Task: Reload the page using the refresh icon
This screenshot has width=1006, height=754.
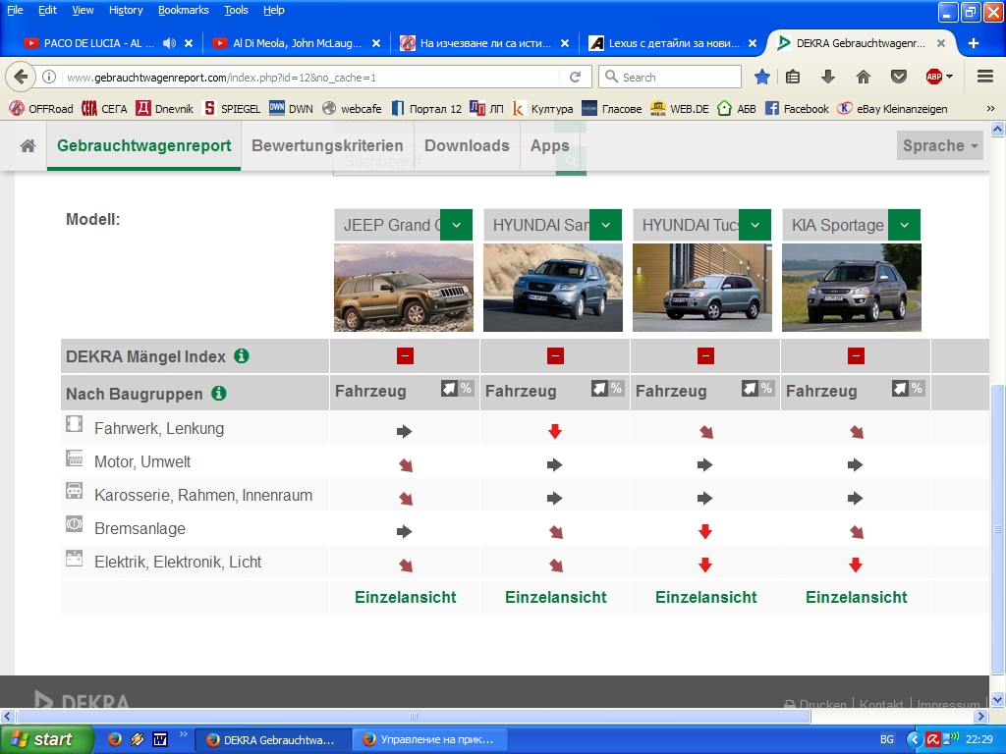Action: pyautogui.click(x=576, y=77)
